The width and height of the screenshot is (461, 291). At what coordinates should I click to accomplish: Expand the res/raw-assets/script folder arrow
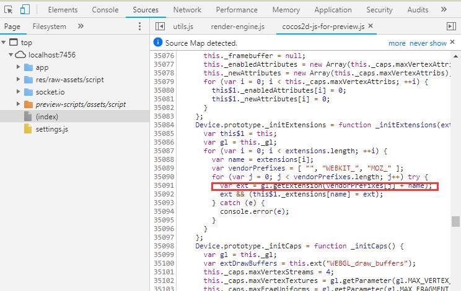point(18,80)
